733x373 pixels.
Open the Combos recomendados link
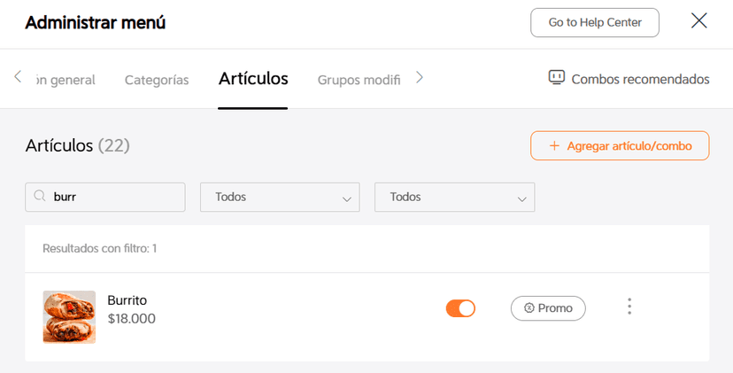[x=640, y=79]
